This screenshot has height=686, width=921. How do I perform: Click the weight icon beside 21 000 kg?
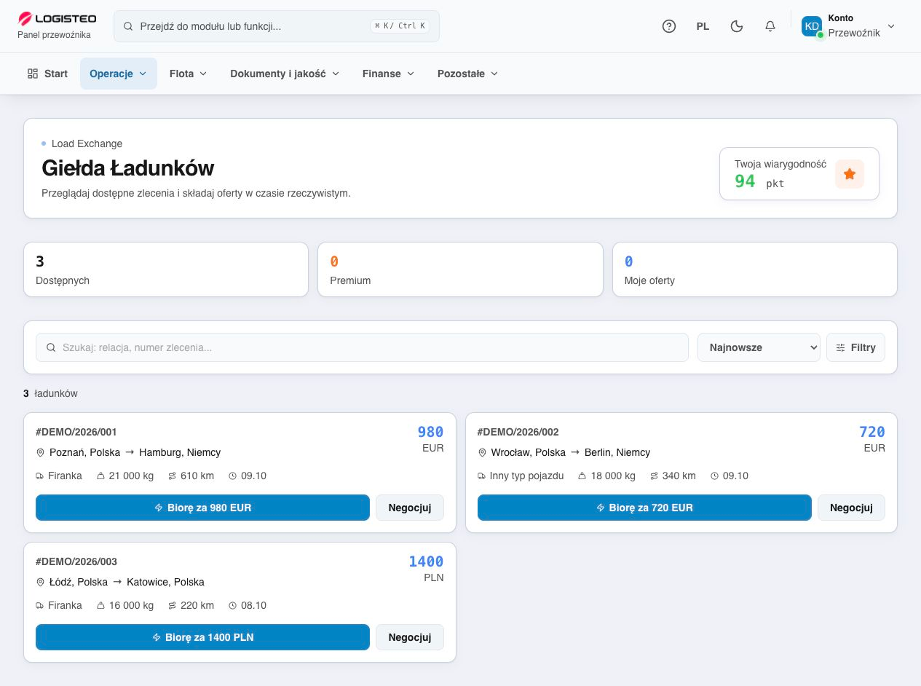100,476
